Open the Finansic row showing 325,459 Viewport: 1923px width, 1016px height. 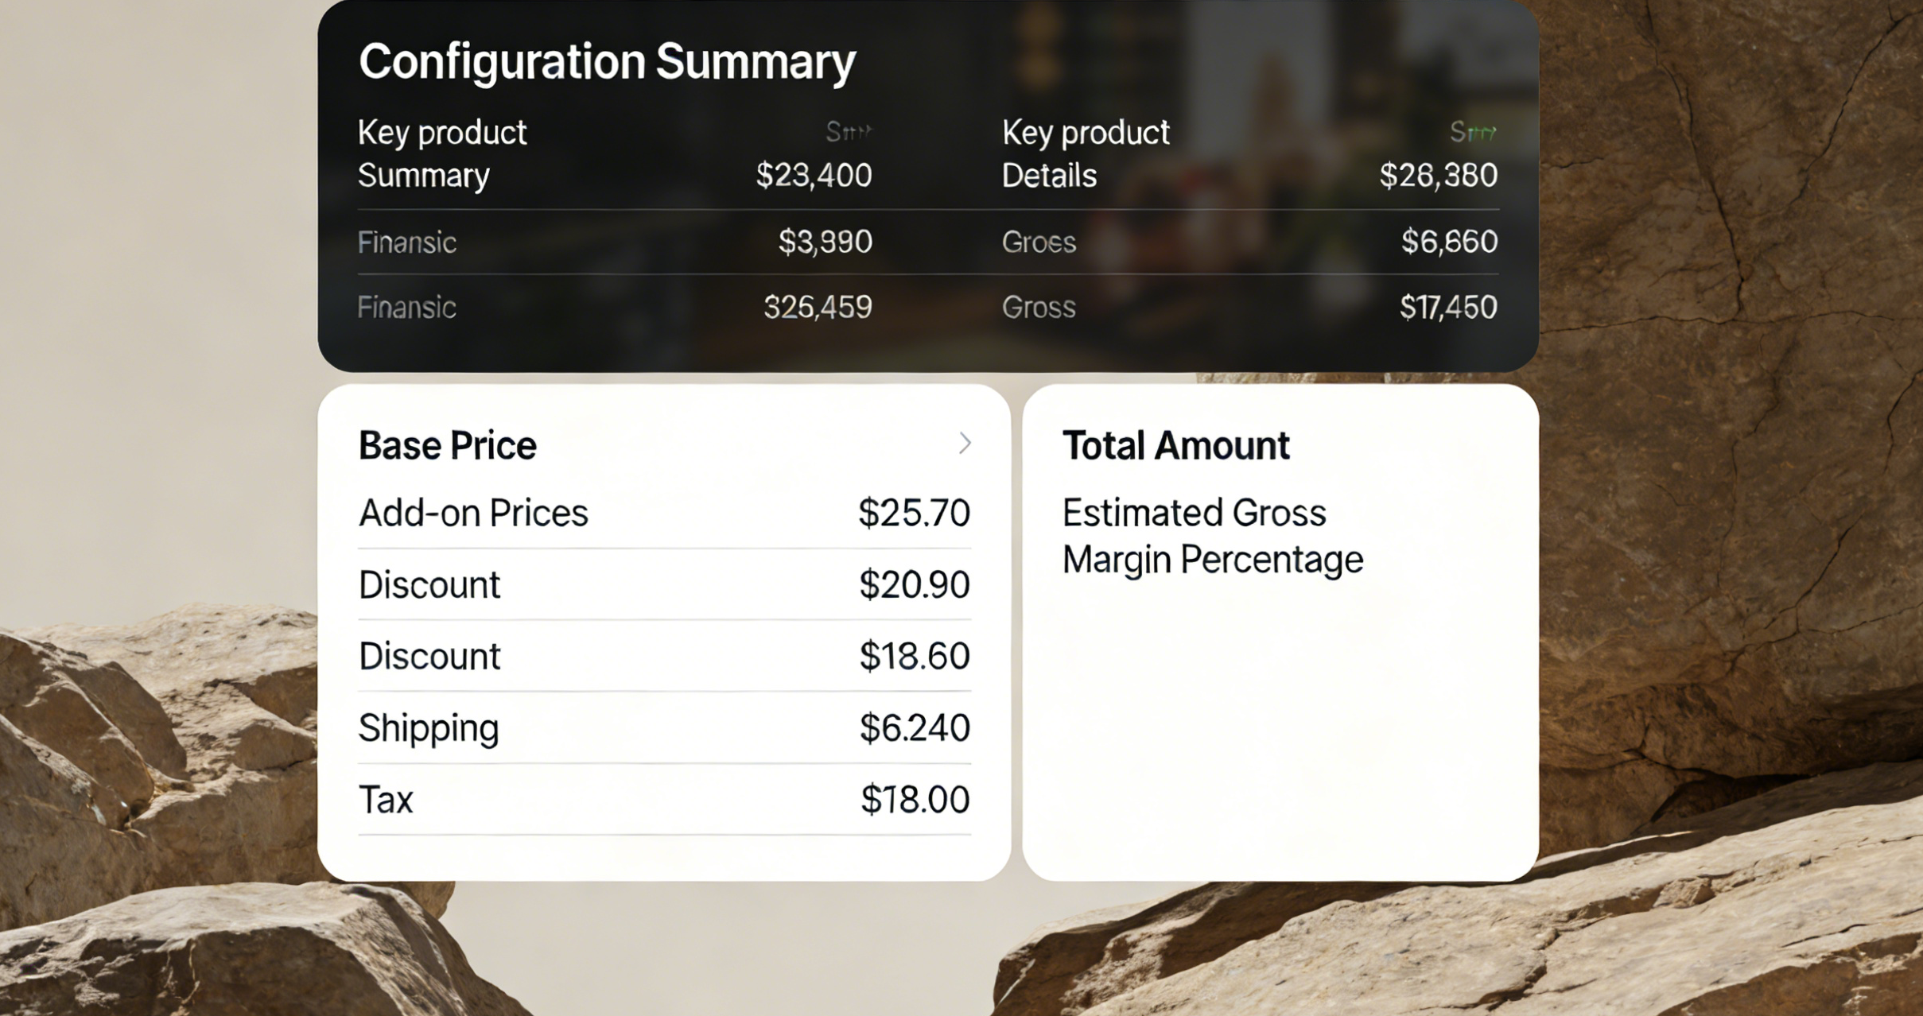point(614,307)
